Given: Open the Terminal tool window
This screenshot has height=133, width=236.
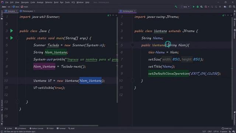Looking at the screenshot, I should (x=61, y=129).
